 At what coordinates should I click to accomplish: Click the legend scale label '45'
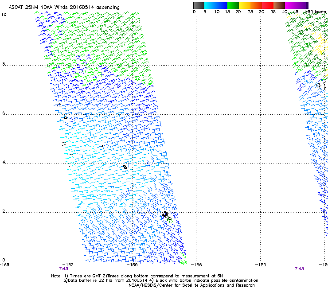(x=296, y=12)
